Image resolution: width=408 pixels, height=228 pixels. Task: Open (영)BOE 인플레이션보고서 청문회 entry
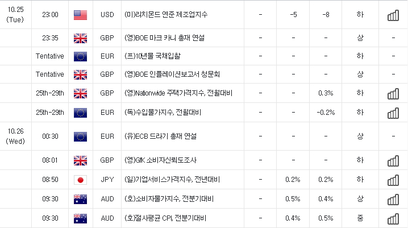pyautogui.click(x=172, y=74)
